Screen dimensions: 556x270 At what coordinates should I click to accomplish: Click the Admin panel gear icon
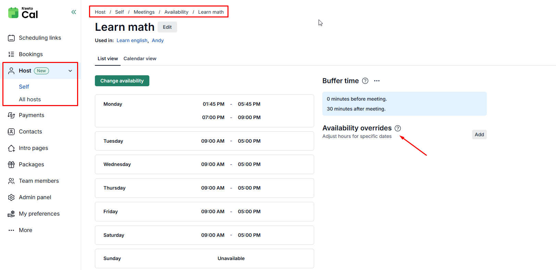tap(11, 197)
